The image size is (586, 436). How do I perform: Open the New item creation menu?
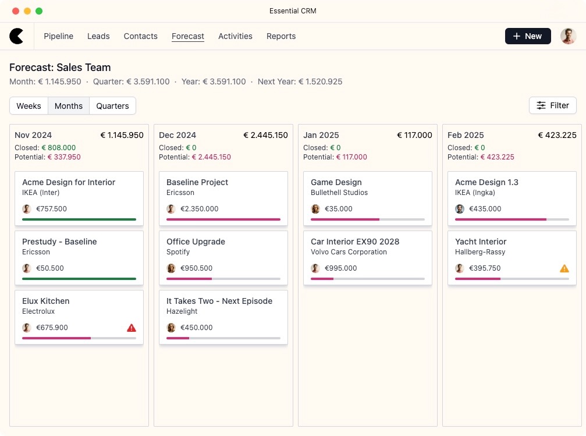527,36
